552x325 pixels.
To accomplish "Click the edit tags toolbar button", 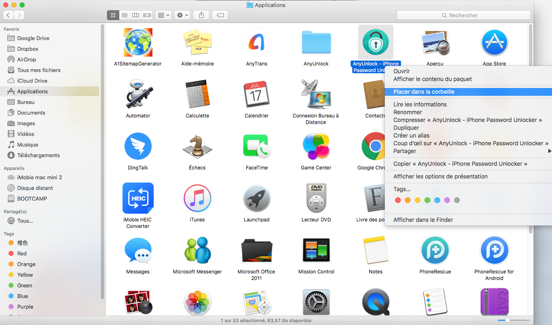I will (x=220, y=15).
